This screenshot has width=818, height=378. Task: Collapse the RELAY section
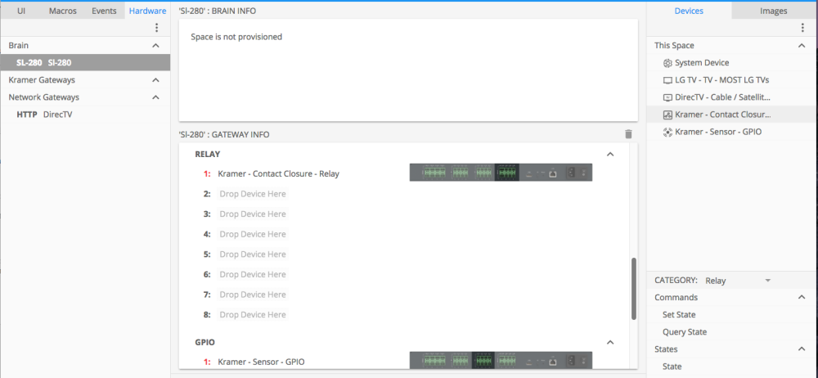click(610, 155)
